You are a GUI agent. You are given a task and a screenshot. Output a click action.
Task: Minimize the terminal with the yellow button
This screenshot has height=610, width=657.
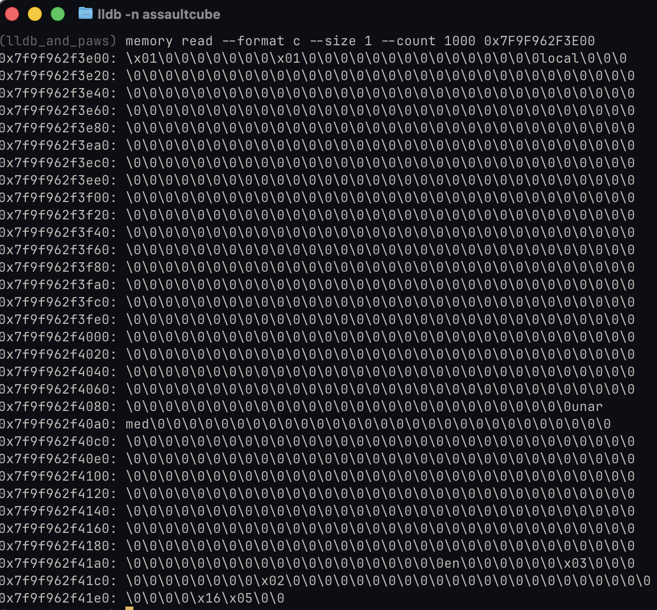click(35, 14)
